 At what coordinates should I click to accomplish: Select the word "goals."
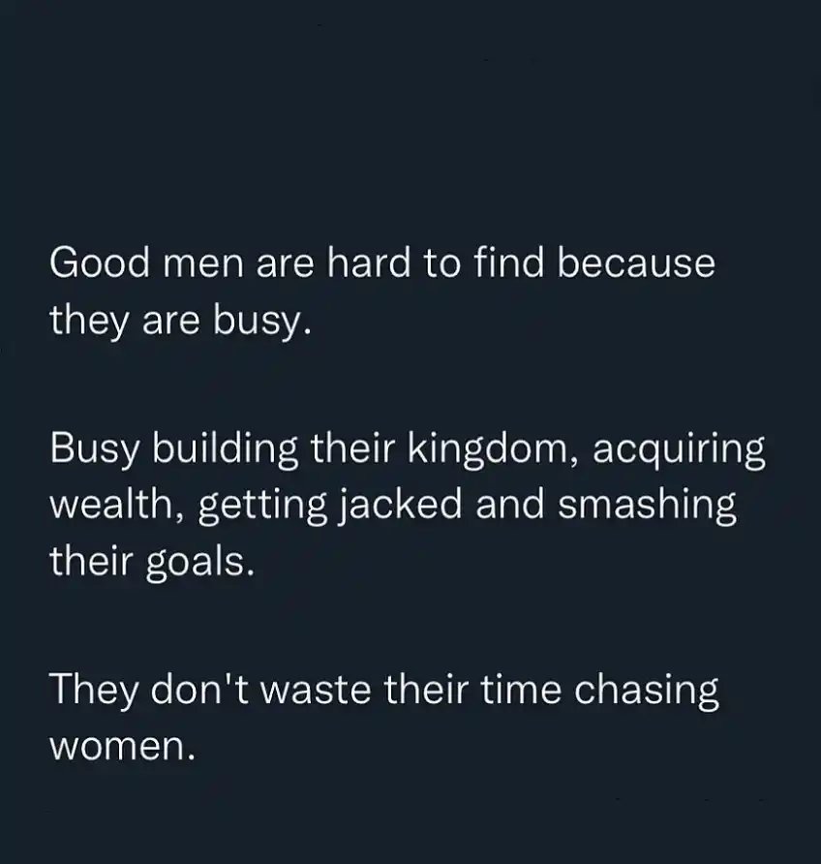click(x=200, y=565)
